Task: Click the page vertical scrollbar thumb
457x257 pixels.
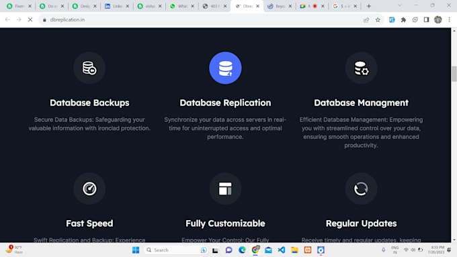Action: coord(454,74)
